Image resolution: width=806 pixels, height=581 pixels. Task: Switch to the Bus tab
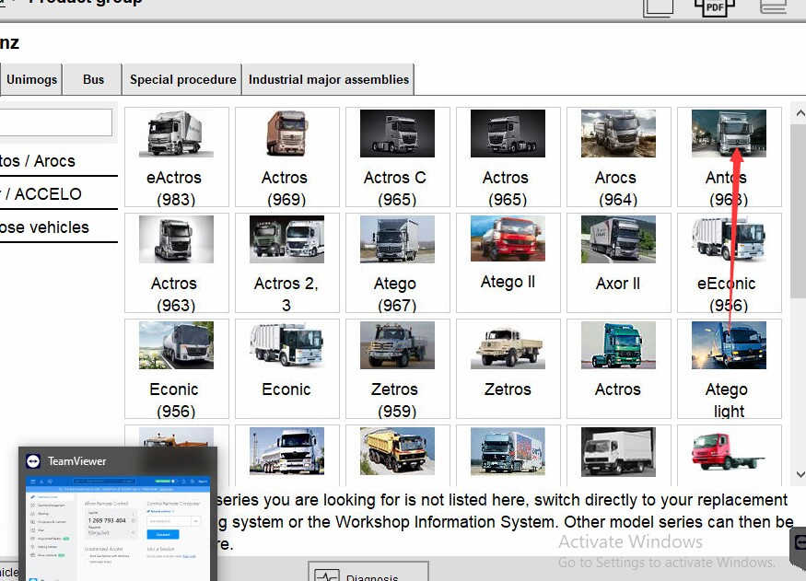[93, 79]
